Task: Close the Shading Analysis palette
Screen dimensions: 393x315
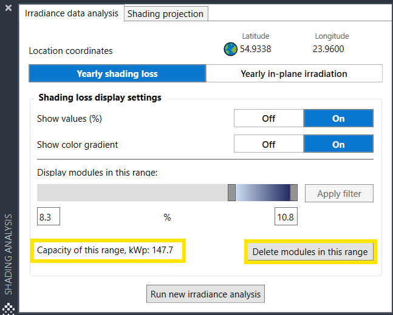Action: [x=9, y=10]
